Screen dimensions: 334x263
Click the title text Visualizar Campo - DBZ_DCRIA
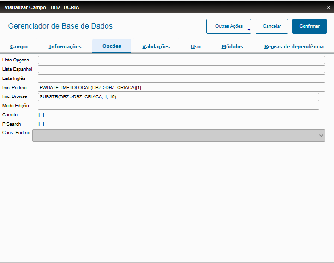(x=42, y=7)
